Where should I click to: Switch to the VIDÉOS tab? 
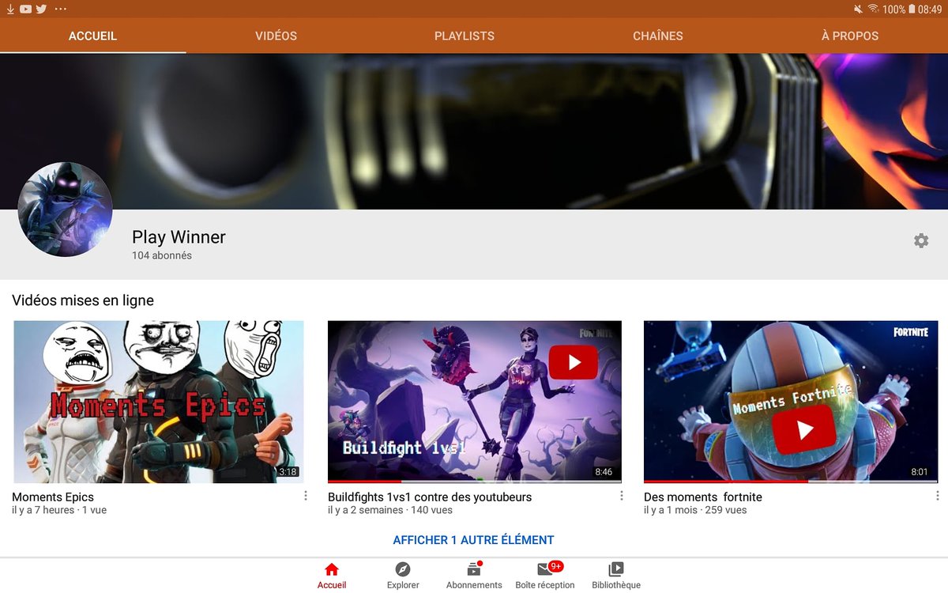tap(276, 36)
